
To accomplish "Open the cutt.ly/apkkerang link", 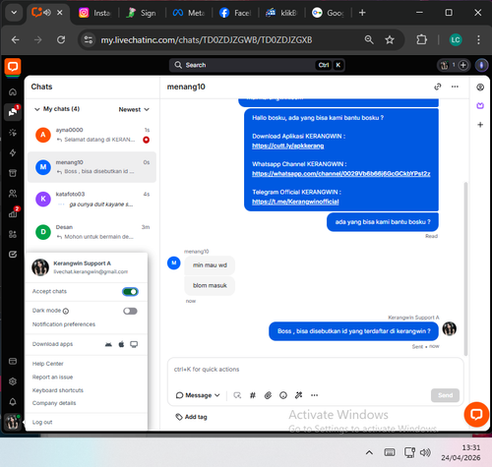I will pyautogui.click(x=288, y=146).
